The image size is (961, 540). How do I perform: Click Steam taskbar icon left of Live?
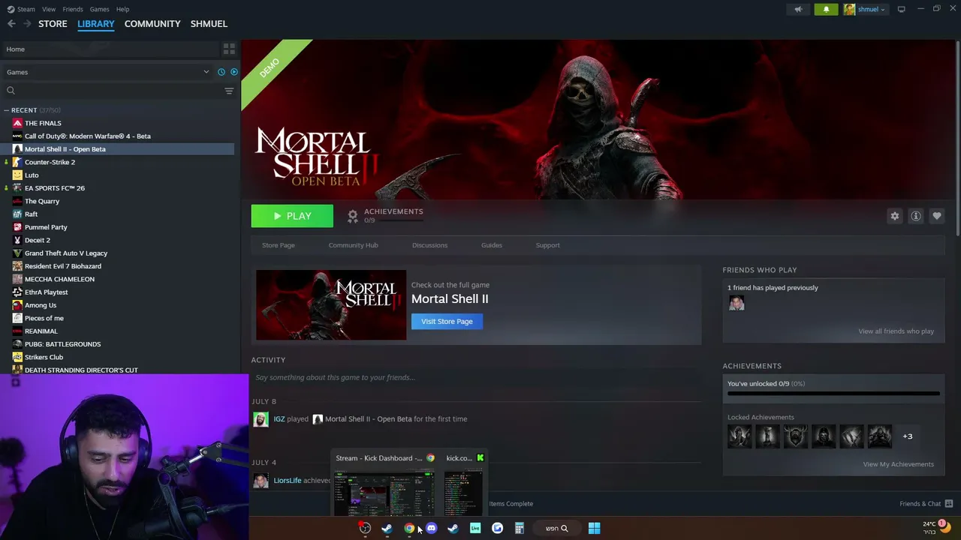coord(453,528)
